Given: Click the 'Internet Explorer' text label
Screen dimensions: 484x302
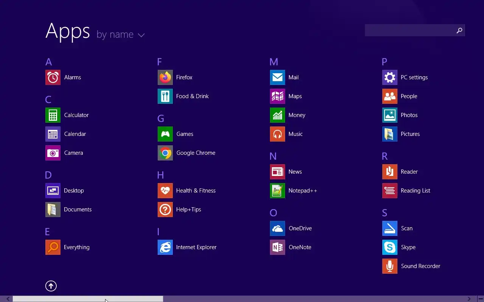Looking at the screenshot, I should pos(196,247).
